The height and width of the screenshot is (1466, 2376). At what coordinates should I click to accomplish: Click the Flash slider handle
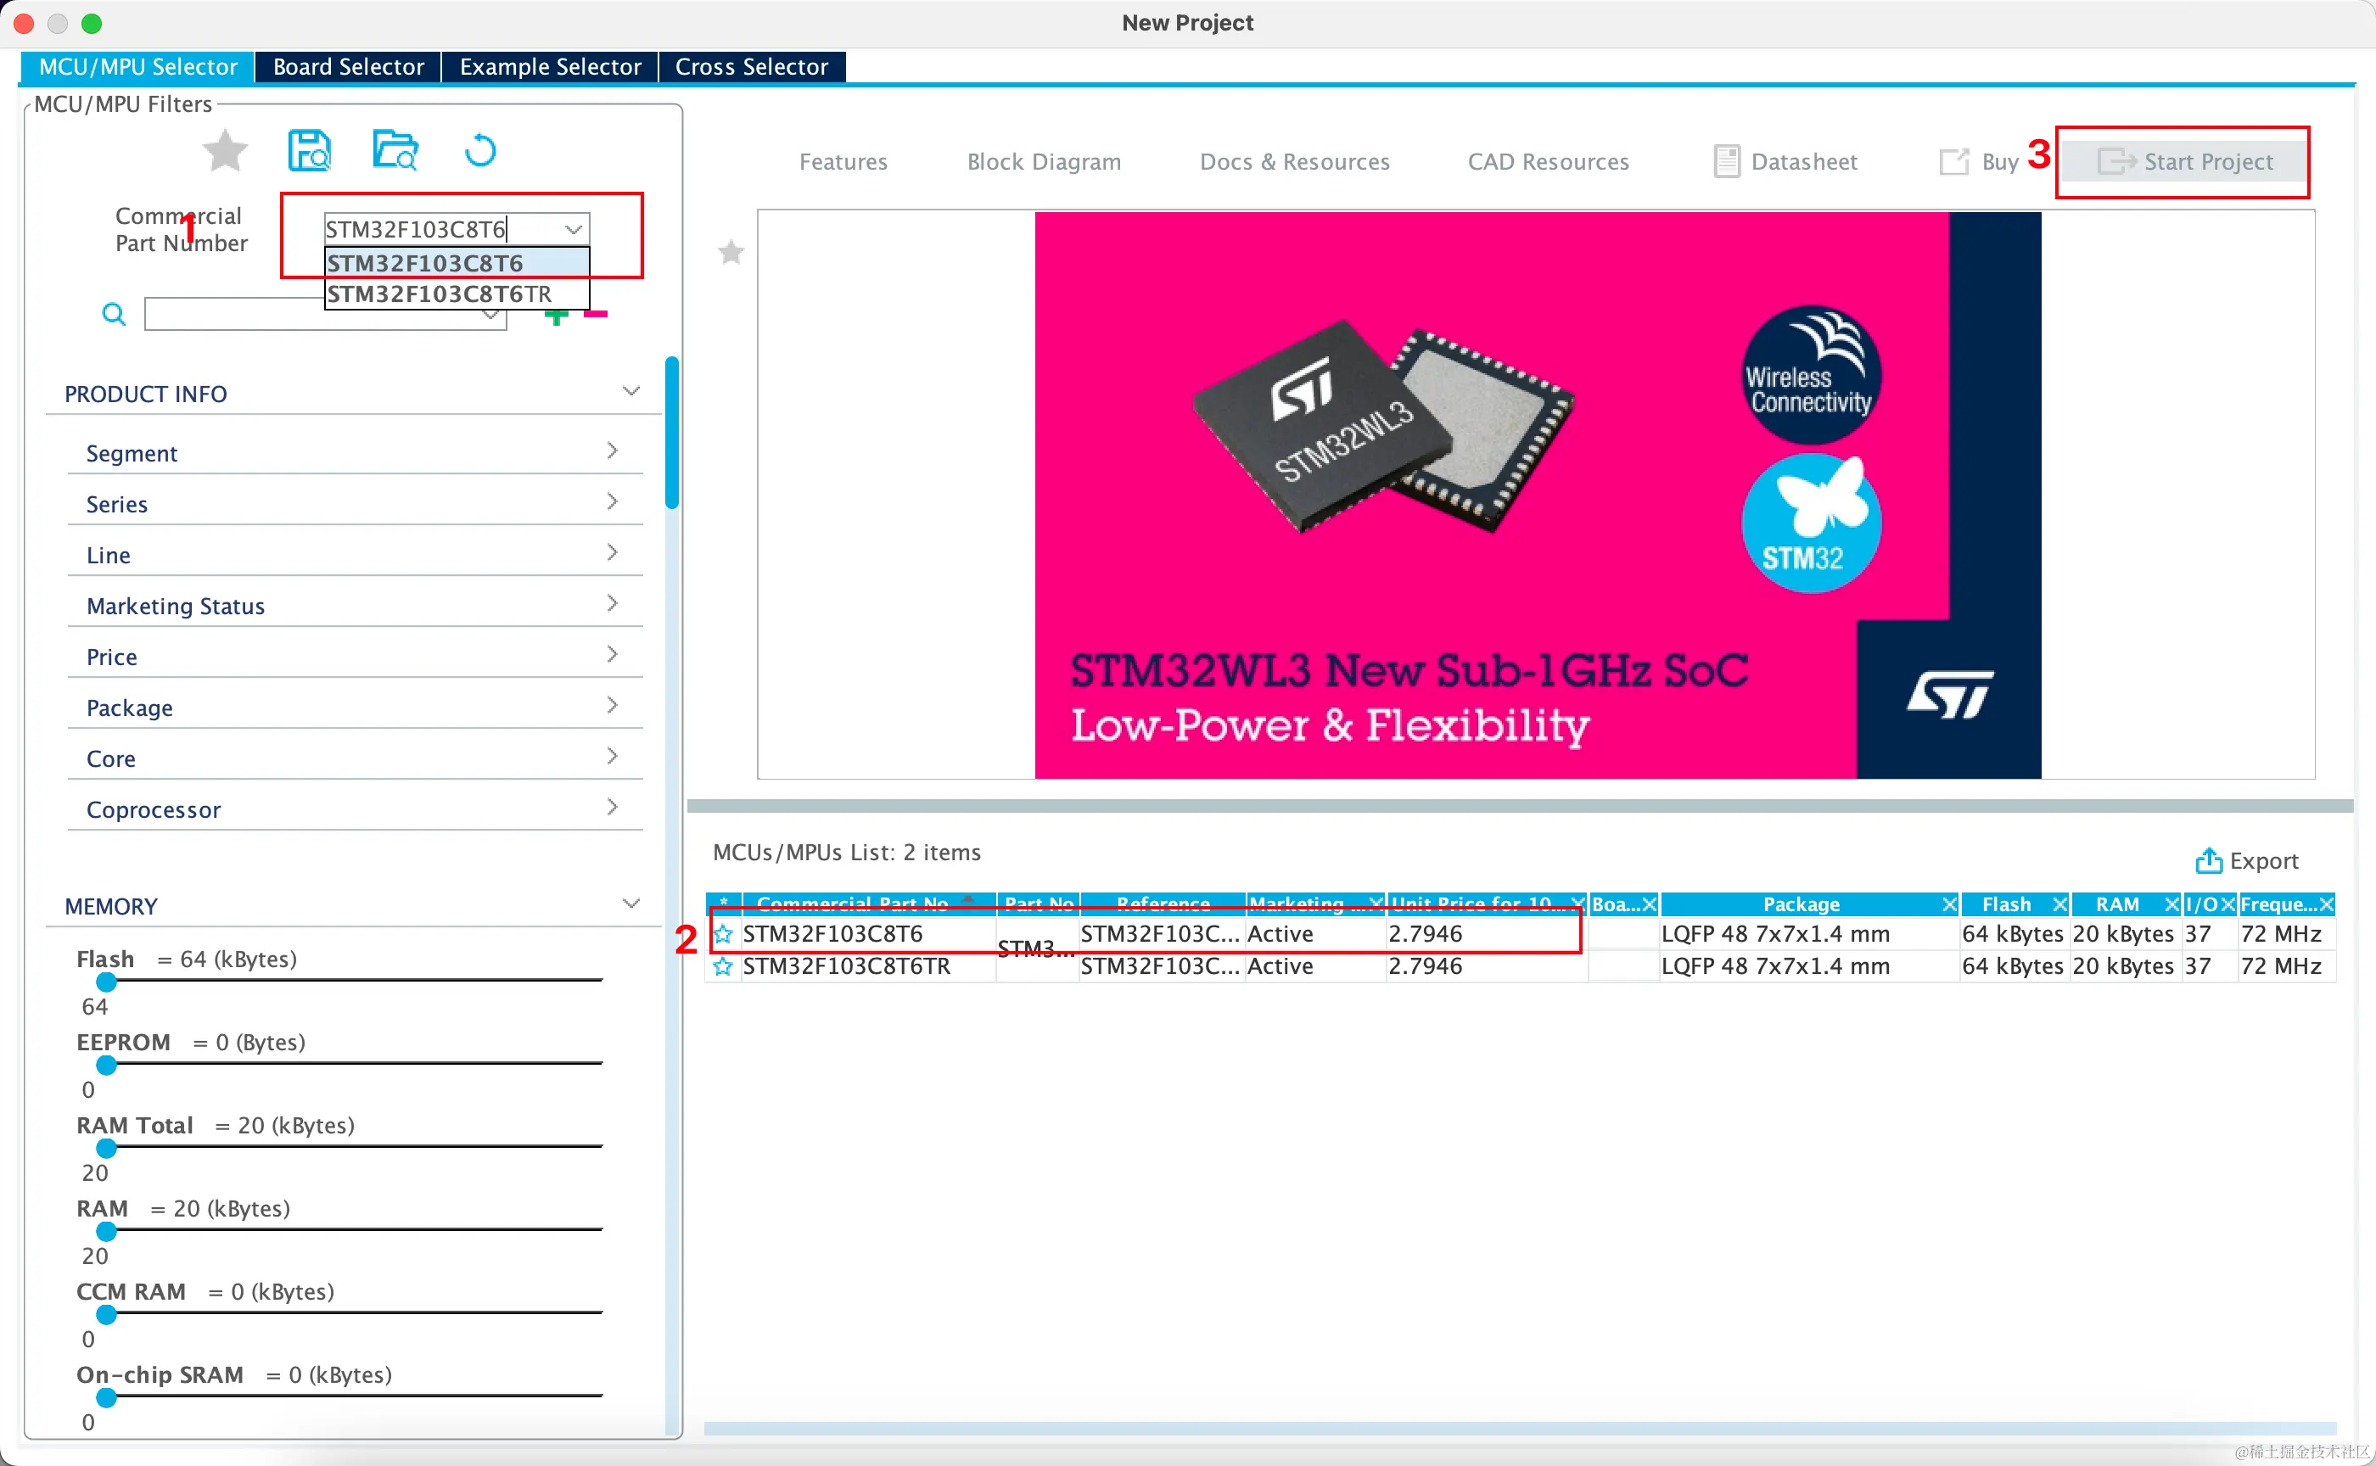pyautogui.click(x=107, y=982)
